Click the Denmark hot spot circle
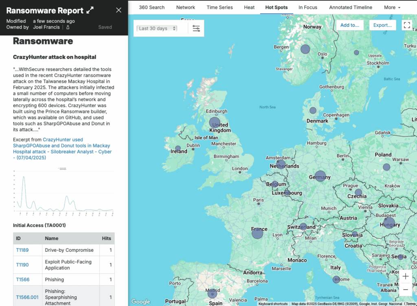The width and height of the screenshot is (417, 306). [313, 110]
